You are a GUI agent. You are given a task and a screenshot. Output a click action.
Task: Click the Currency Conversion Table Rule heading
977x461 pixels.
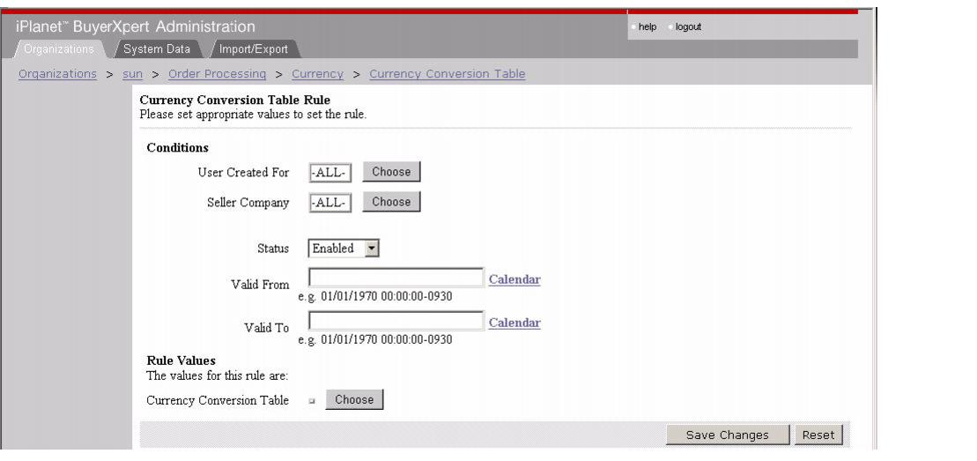click(235, 100)
